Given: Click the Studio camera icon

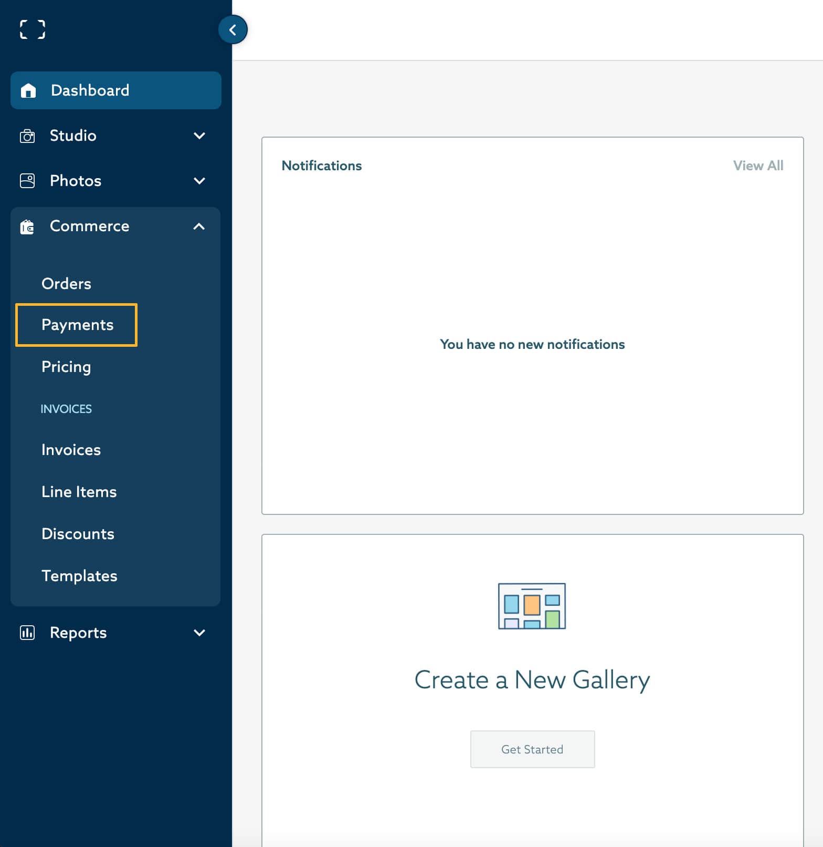Looking at the screenshot, I should pos(27,136).
